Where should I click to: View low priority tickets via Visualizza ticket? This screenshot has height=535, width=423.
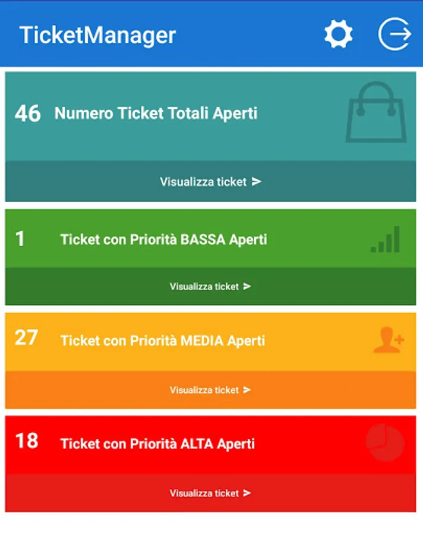(210, 287)
